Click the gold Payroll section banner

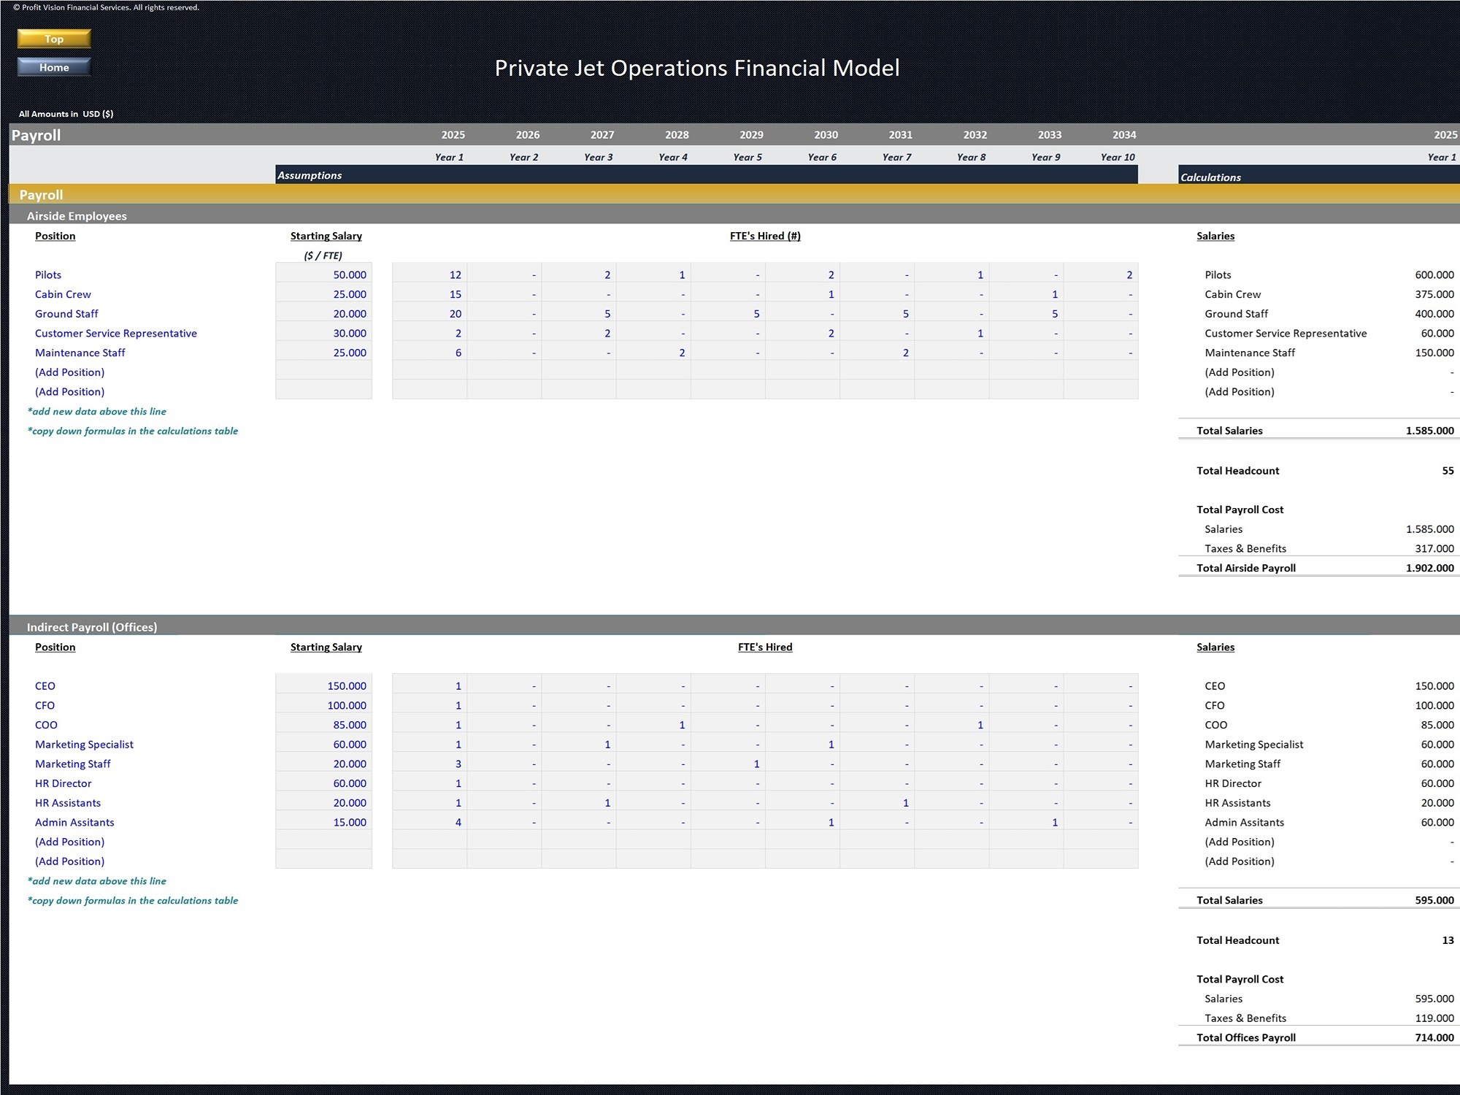pos(734,194)
